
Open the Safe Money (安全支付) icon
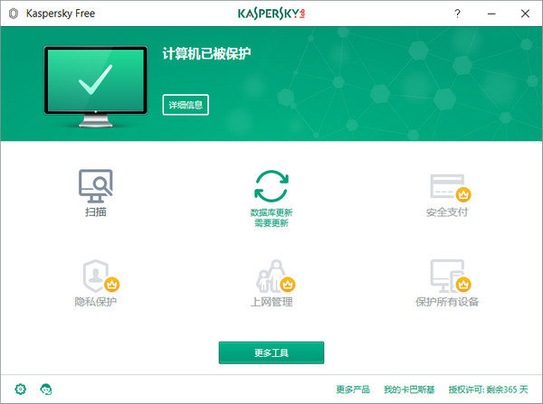coord(447,187)
